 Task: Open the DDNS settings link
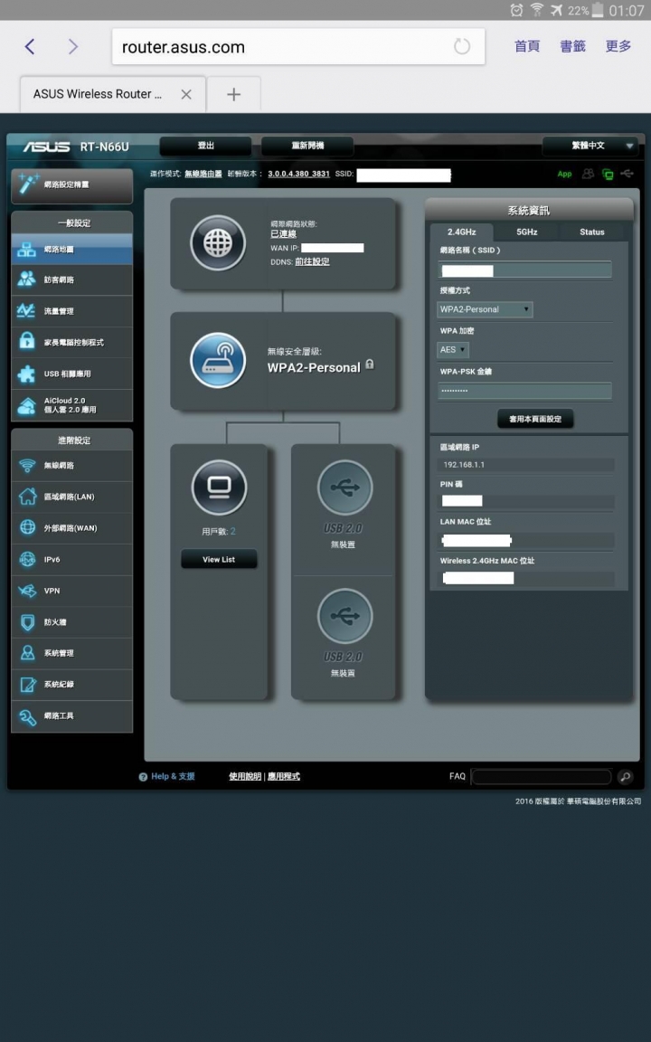[312, 261]
